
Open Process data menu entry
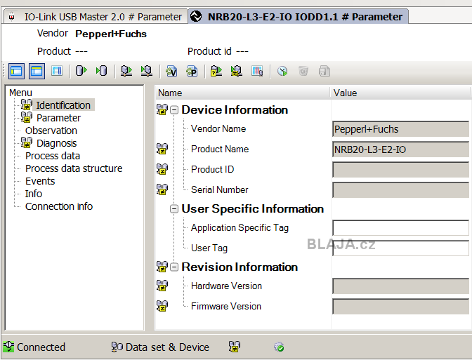coord(53,156)
